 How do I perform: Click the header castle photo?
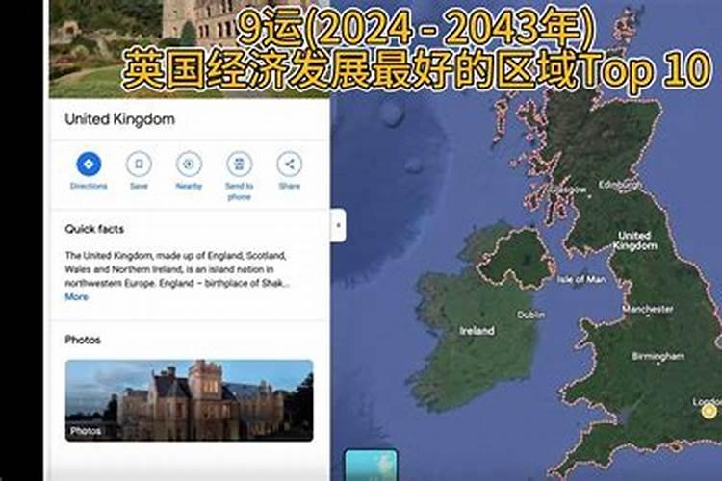point(190,48)
